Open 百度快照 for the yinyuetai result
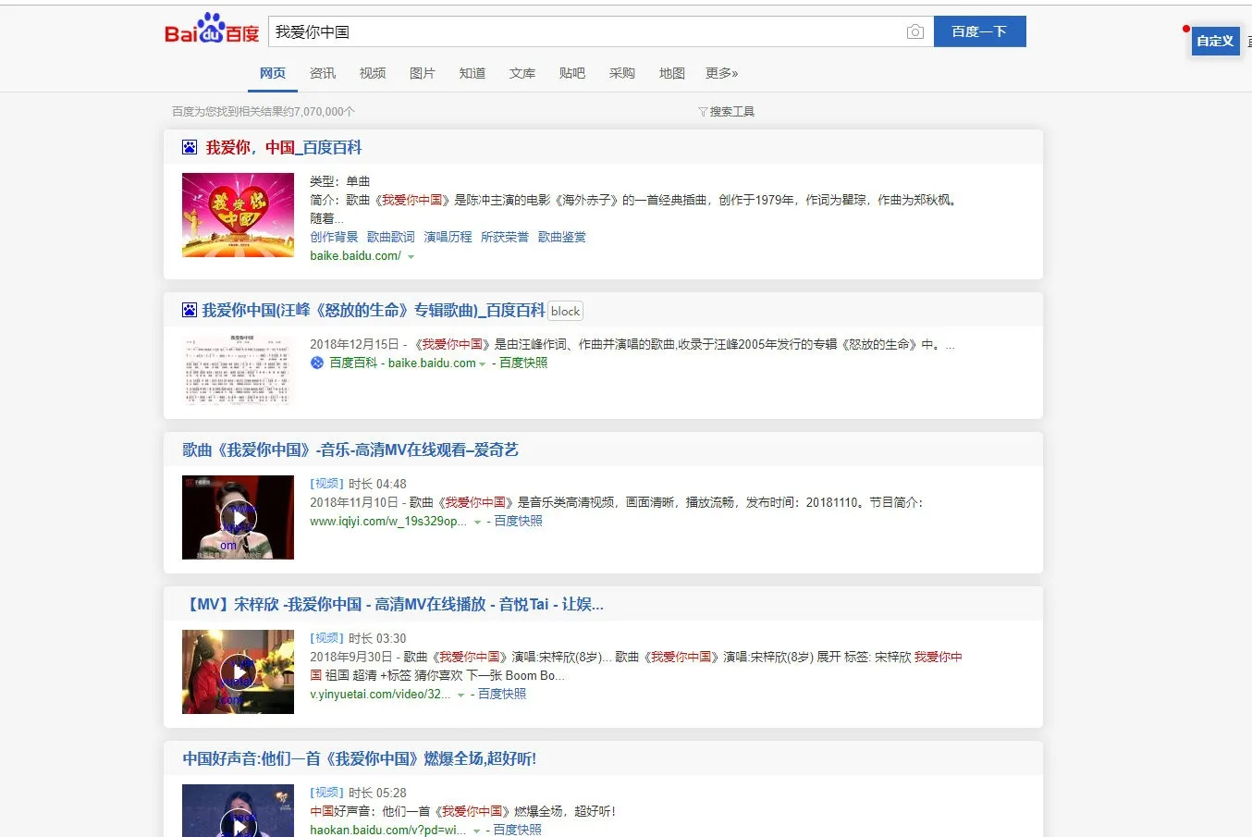The width and height of the screenshot is (1252, 837). click(502, 695)
